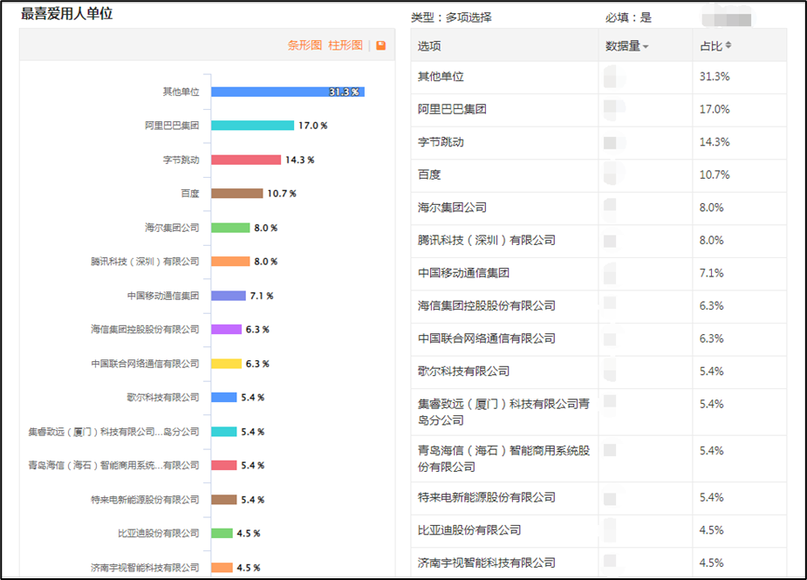The image size is (807, 580).
Task: Click the blue 其他单位 31.3% bar
Action: pos(287,92)
